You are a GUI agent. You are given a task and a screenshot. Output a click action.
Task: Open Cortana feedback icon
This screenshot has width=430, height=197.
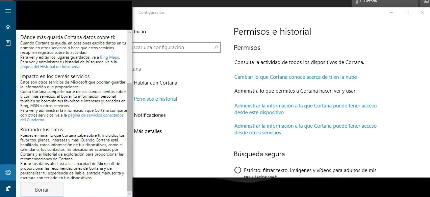(x=8, y=188)
